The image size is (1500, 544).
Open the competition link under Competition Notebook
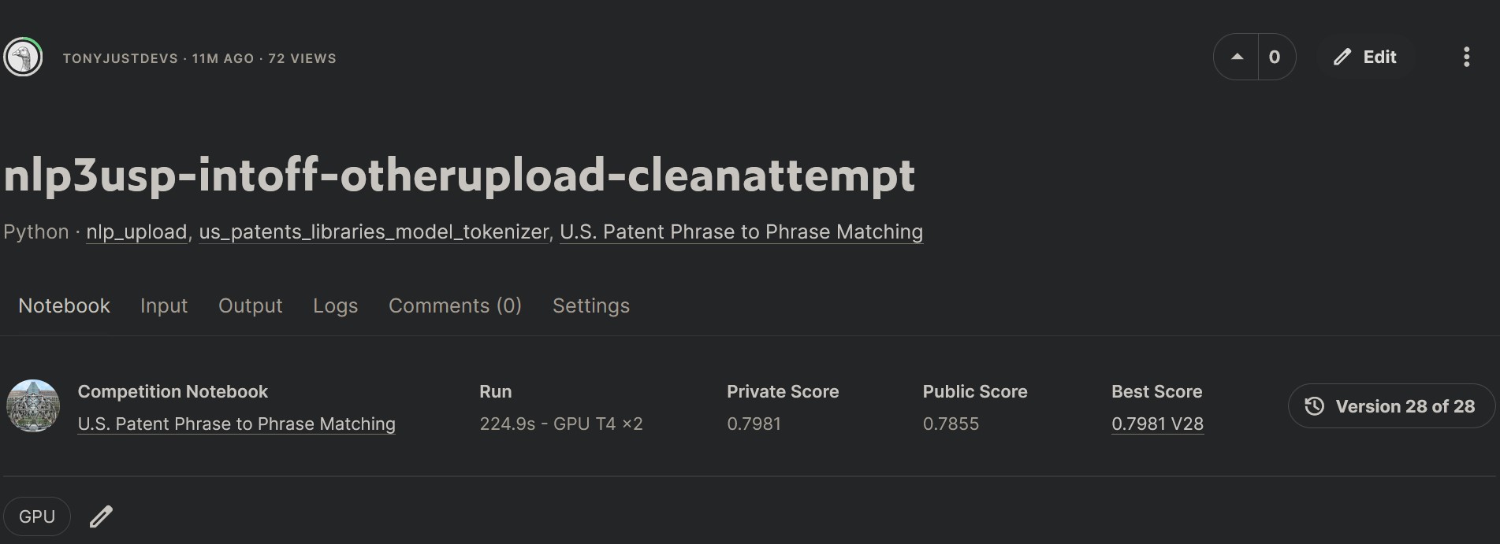tap(236, 424)
